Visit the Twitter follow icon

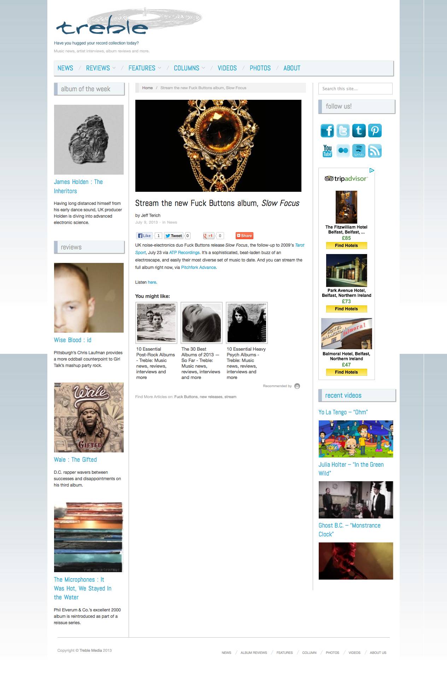click(343, 131)
